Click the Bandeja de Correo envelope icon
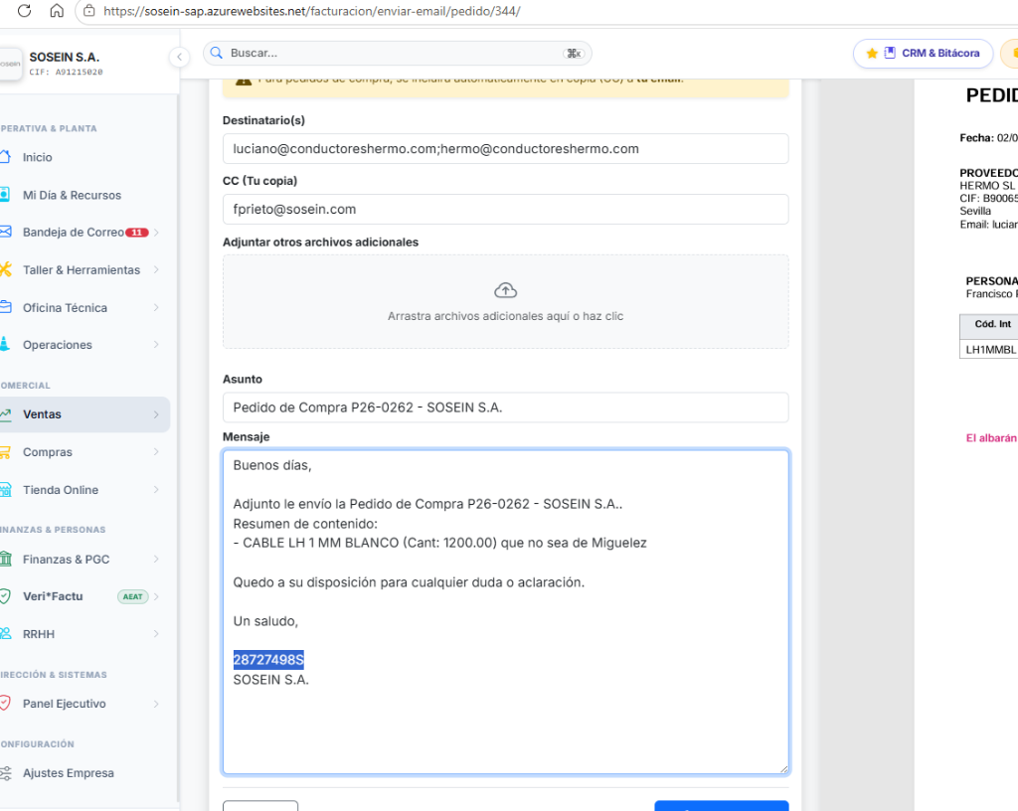 (5, 232)
